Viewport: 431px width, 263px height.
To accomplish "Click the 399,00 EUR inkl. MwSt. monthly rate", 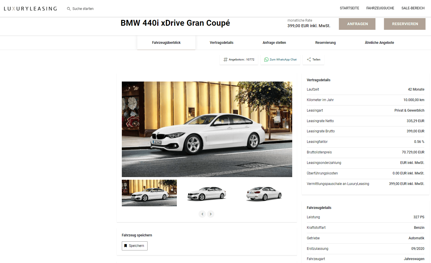I will click(309, 26).
